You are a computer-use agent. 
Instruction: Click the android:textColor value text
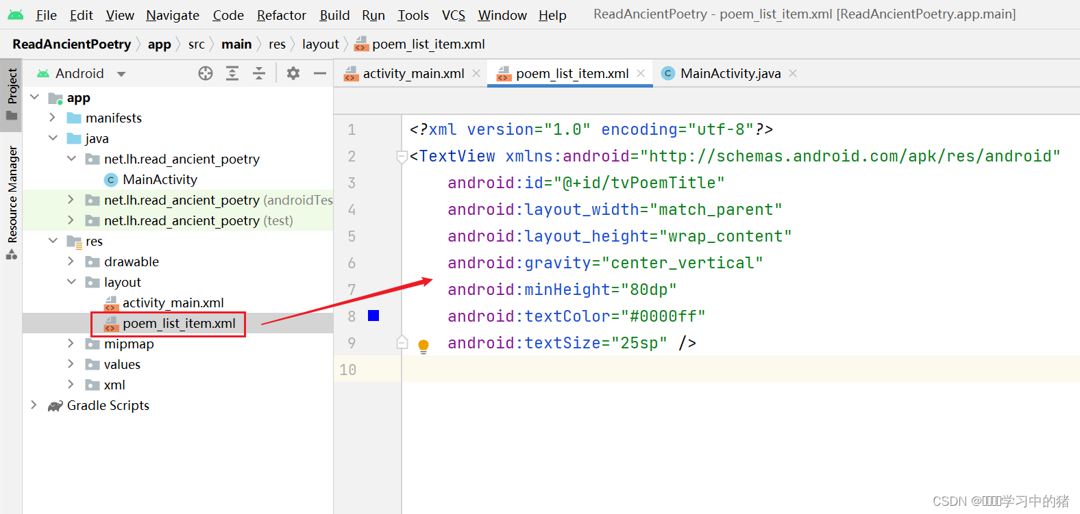click(663, 316)
